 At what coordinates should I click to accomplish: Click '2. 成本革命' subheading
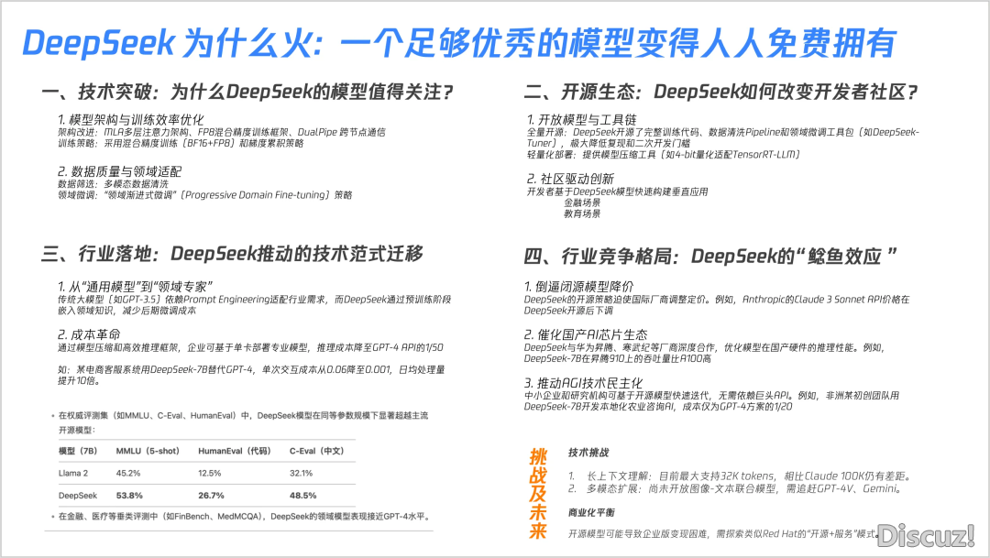(88, 334)
